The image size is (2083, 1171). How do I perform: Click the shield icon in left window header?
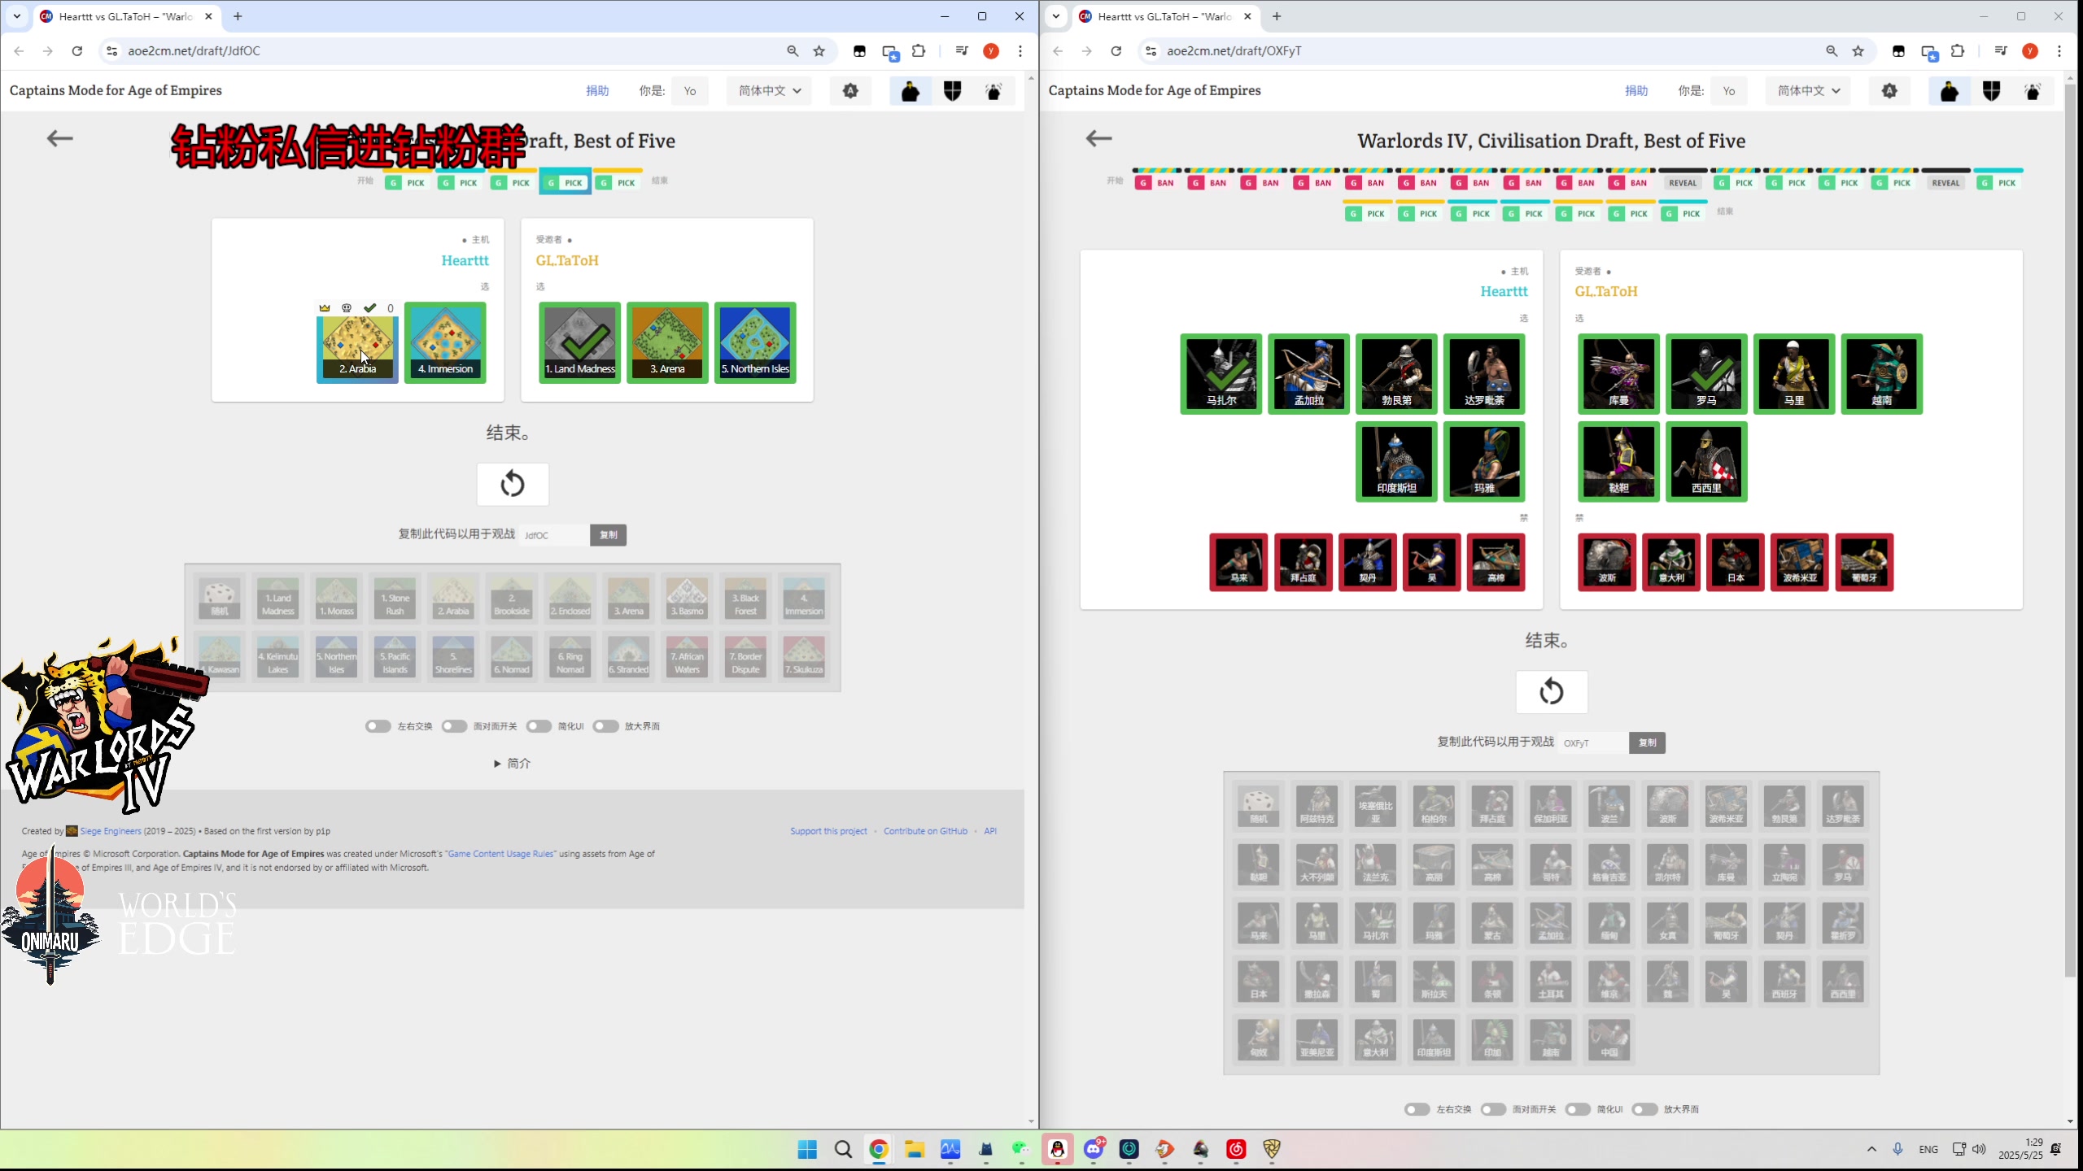pos(952,91)
